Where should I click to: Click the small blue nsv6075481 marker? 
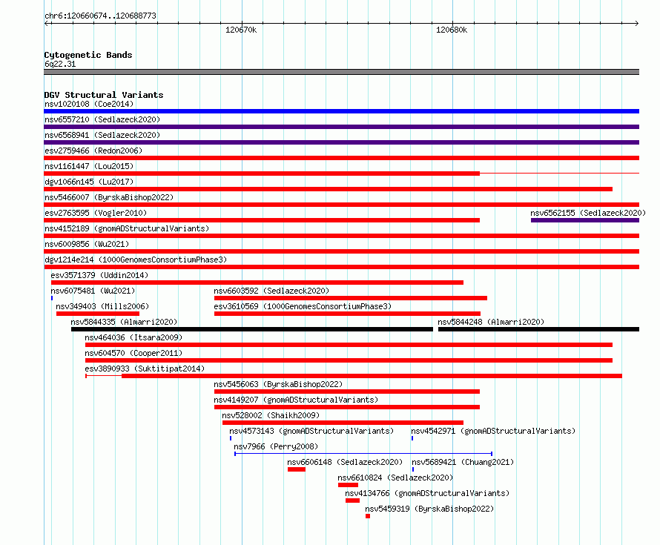(x=52, y=298)
